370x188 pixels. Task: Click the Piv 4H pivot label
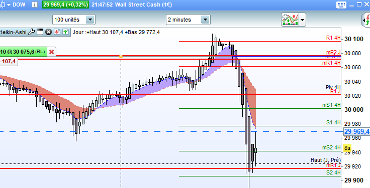[333, 87]
